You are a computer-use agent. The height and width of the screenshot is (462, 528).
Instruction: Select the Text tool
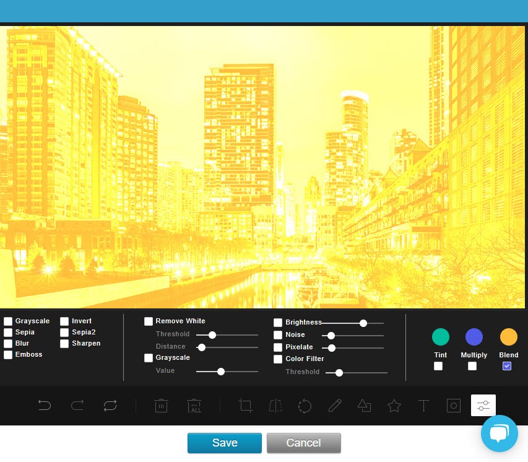click(x=423, y=406)
